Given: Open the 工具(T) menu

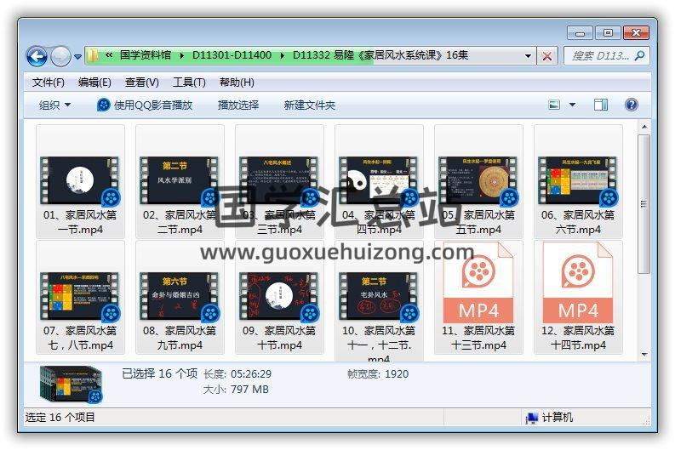Looking at the screenshot, I should [x=189, y=83].
